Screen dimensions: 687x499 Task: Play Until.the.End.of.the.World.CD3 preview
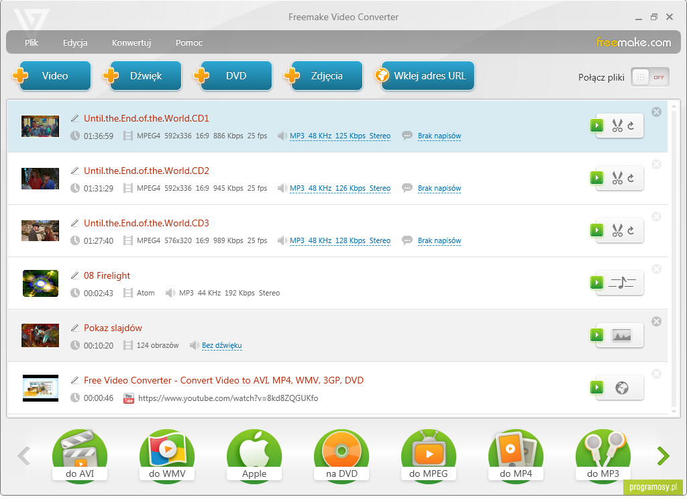[596, 230]
